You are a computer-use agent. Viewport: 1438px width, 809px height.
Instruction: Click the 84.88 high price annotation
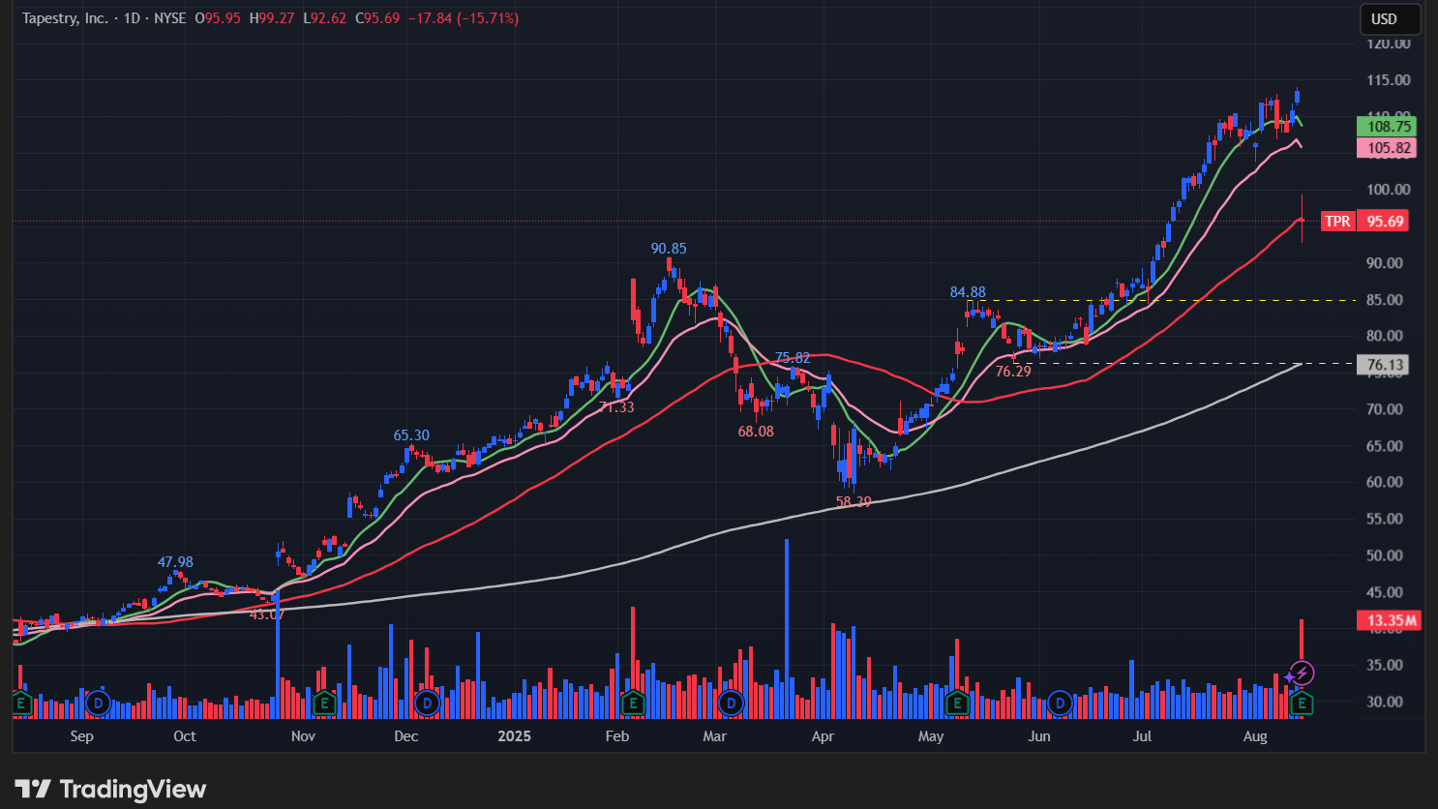coord(968,292)
